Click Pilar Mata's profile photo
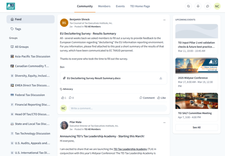Image resolution: width=225 pixels, height=156 pixels. 64,125
